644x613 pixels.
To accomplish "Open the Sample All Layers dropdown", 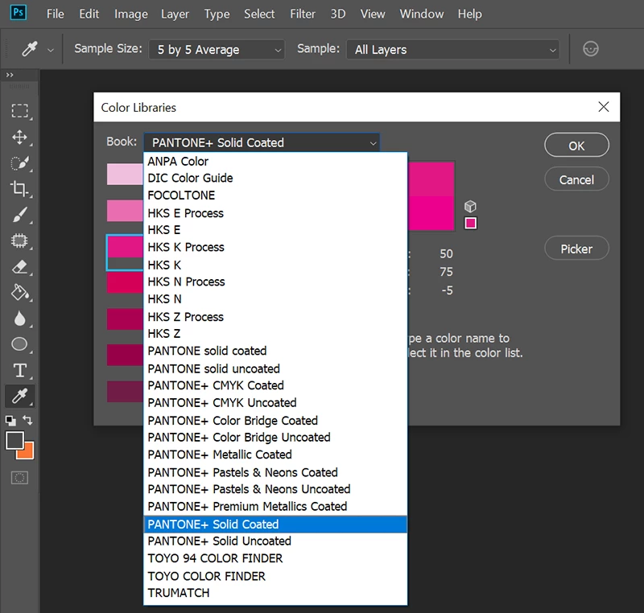I will tap(452, 50).
